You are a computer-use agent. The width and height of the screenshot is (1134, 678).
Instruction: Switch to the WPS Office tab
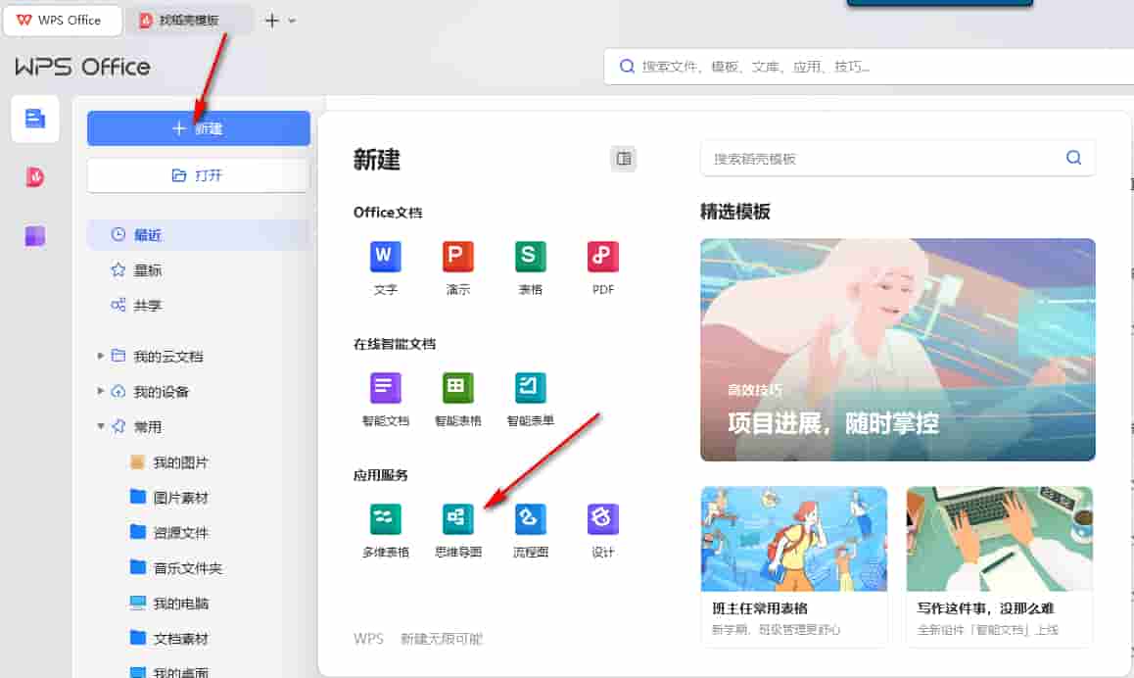click(x=63, y=21)
